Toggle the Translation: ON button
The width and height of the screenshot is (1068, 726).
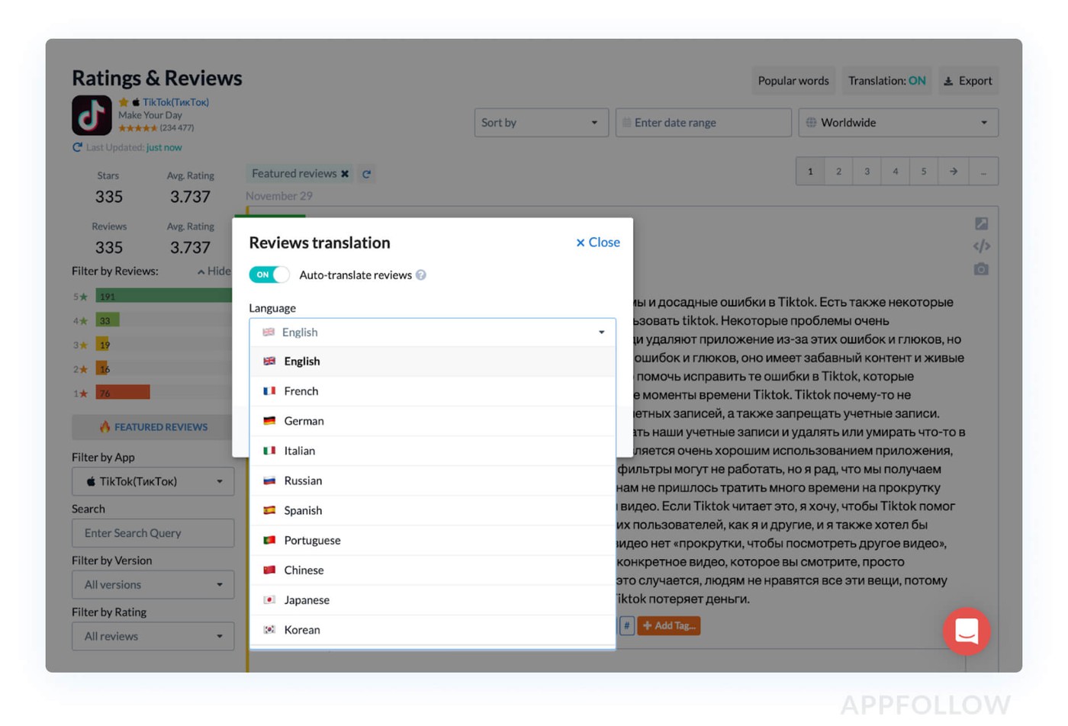click(886, 81)
